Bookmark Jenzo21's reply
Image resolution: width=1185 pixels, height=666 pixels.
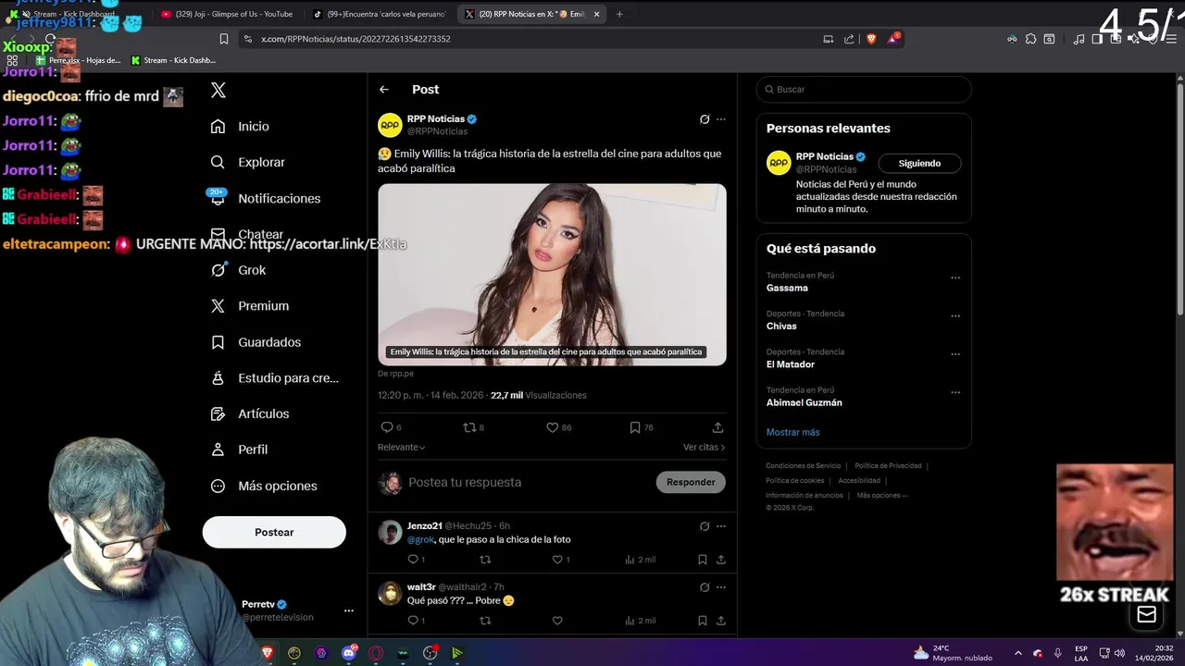(703, 560)
